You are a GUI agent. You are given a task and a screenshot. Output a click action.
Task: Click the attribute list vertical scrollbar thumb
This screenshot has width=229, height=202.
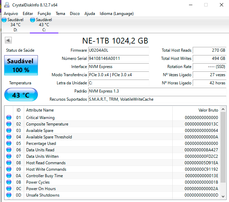[223, 147]
